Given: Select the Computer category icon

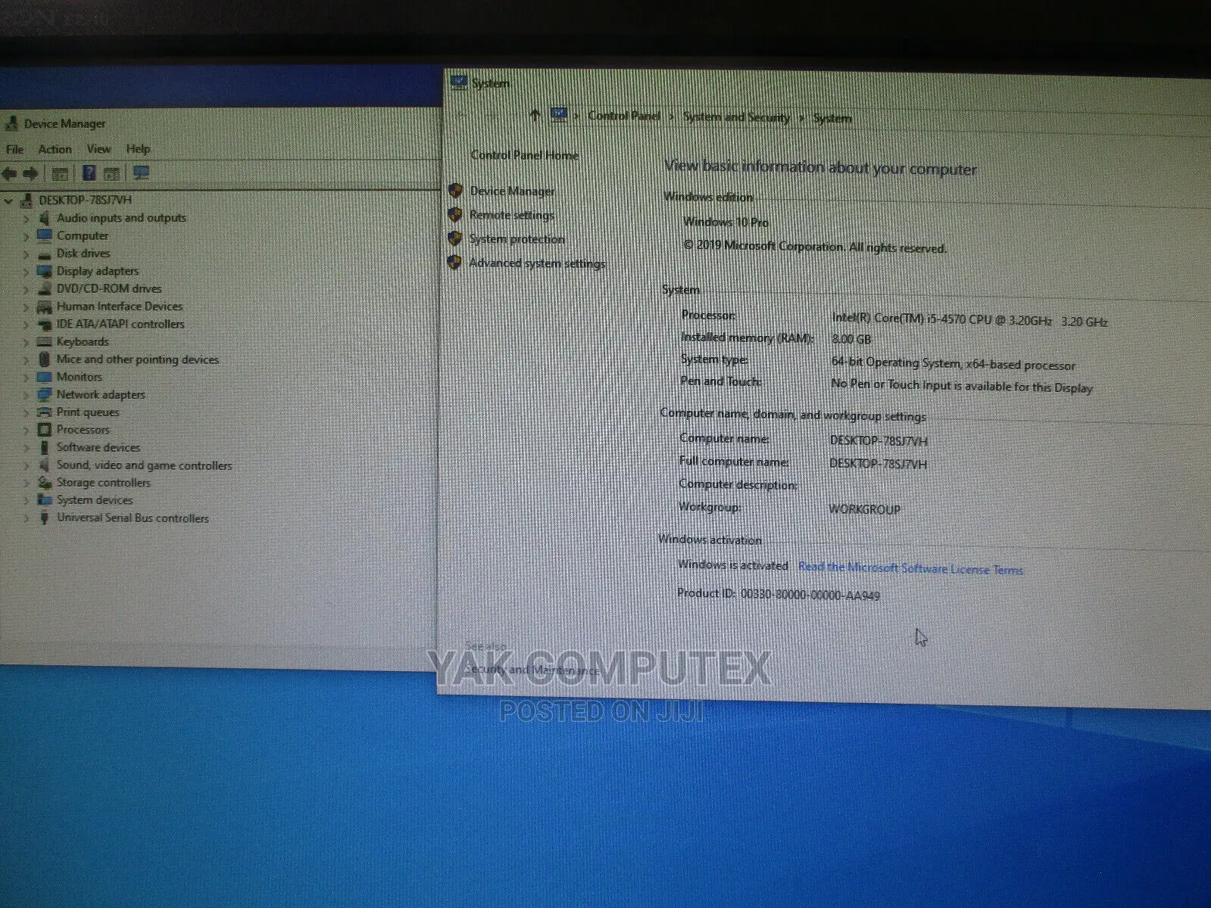Looking at the screenshot, I should (44, 235).
